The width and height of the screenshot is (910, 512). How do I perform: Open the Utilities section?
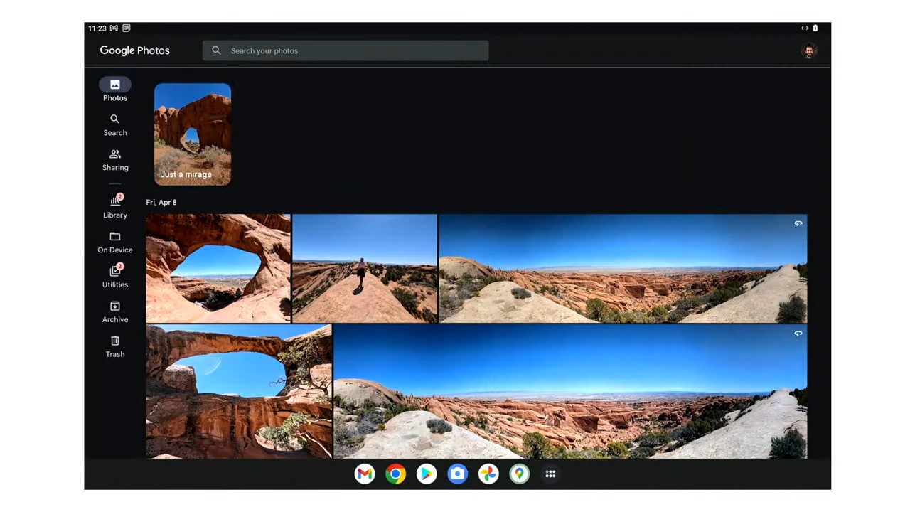[115, 276]
